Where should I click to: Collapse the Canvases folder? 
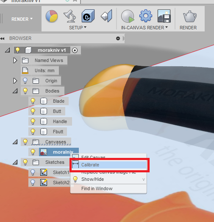click(15, 142)
